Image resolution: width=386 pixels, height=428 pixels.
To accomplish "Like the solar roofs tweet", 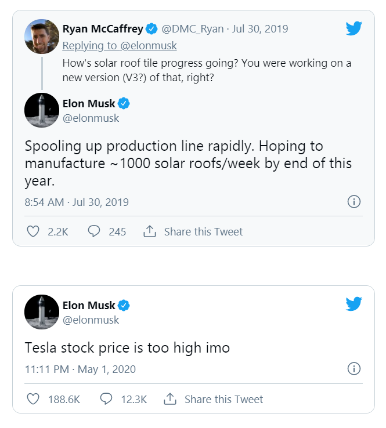I will (x=34, y=231).
